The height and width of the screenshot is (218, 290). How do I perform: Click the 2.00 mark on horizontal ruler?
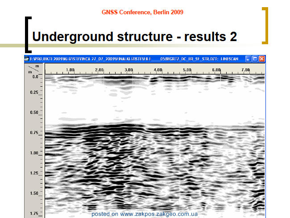pyautogui.click(x=99, y=70)
